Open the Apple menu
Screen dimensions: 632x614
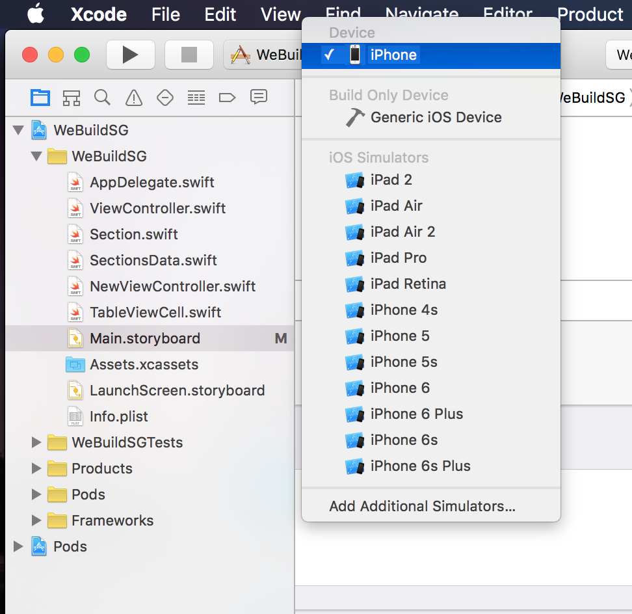[36, 14]
